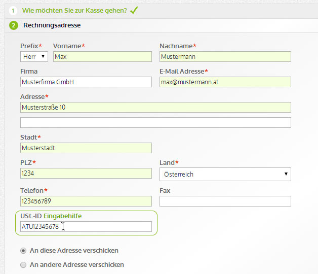Click the empty second address line field
This screenshot has height=274, width=318.
[x=155, y=122]
